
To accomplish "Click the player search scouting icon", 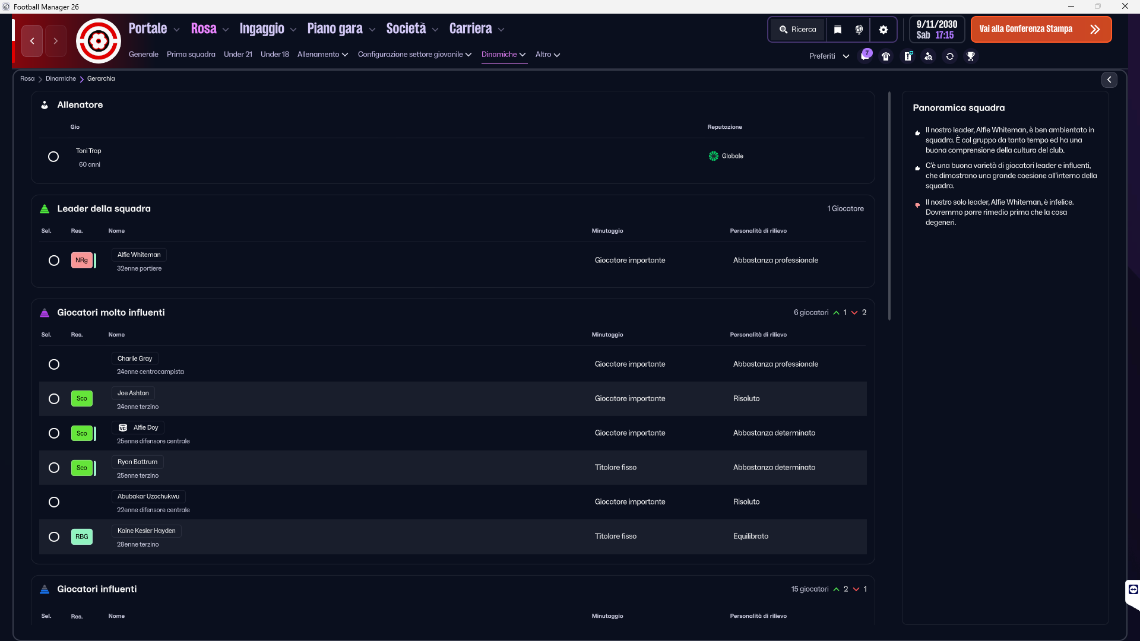I will pyautogui.click(x=929, y=56).
